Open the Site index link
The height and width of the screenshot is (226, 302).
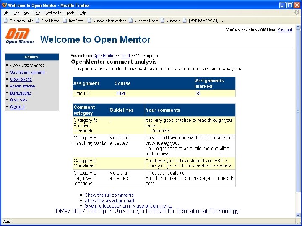click(19, 100)
